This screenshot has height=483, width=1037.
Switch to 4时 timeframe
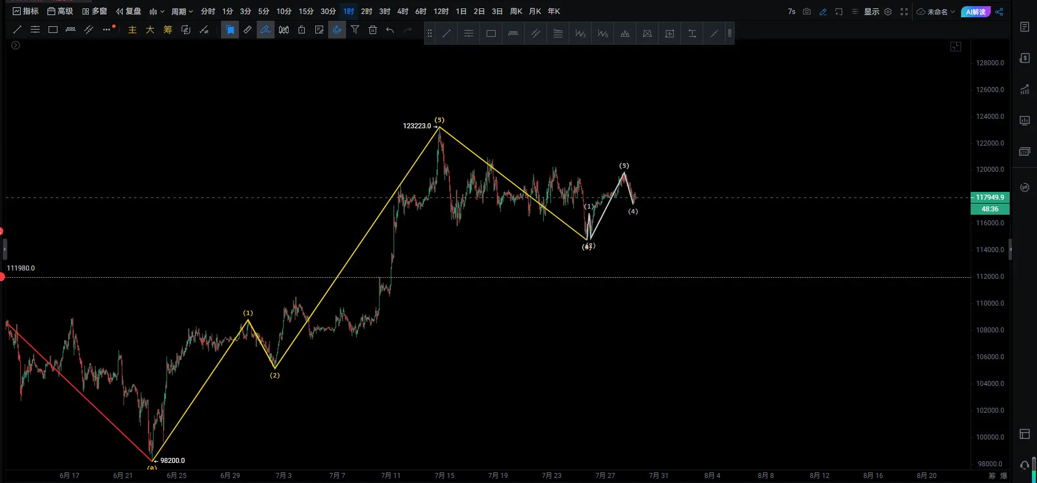point(403,11)
